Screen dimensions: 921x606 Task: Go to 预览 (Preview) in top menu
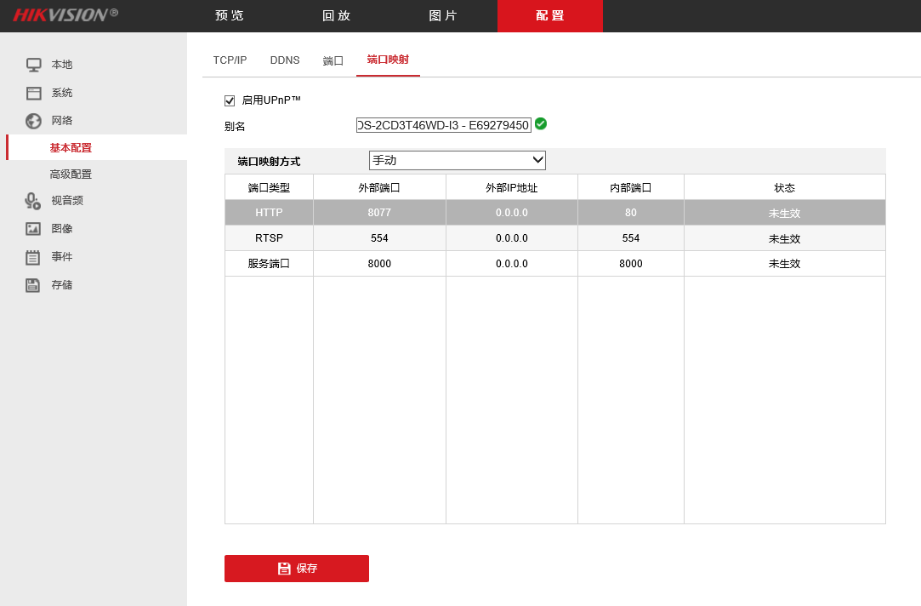tap(228, 15)
